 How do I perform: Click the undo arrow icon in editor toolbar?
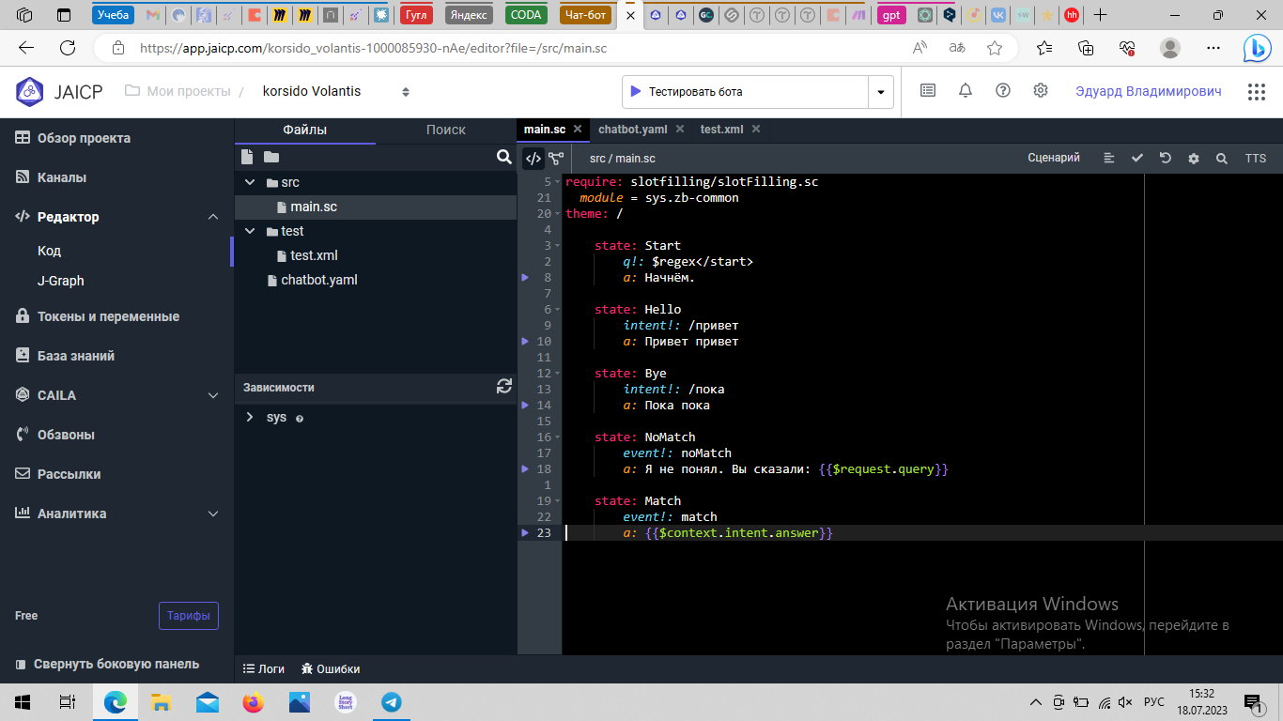click(x=1166, y=159)
